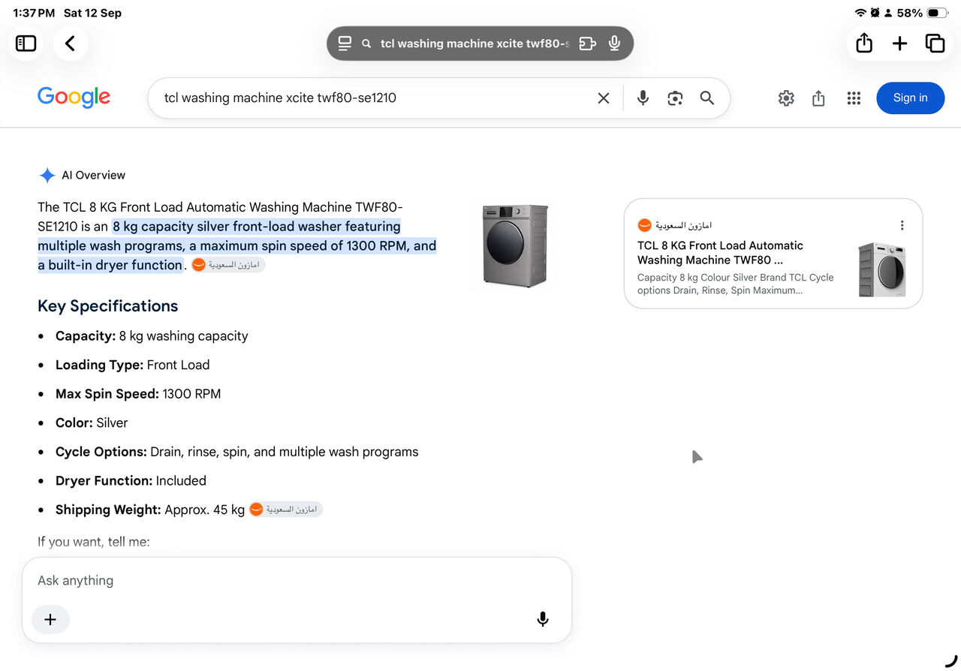The height and width of the screenshot is (671, 961).
Task: Clear the Google search query
Action: [604, 98]
